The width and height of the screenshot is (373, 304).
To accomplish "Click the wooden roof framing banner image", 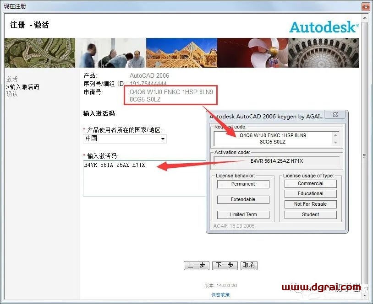I will [x=181, y=53].
